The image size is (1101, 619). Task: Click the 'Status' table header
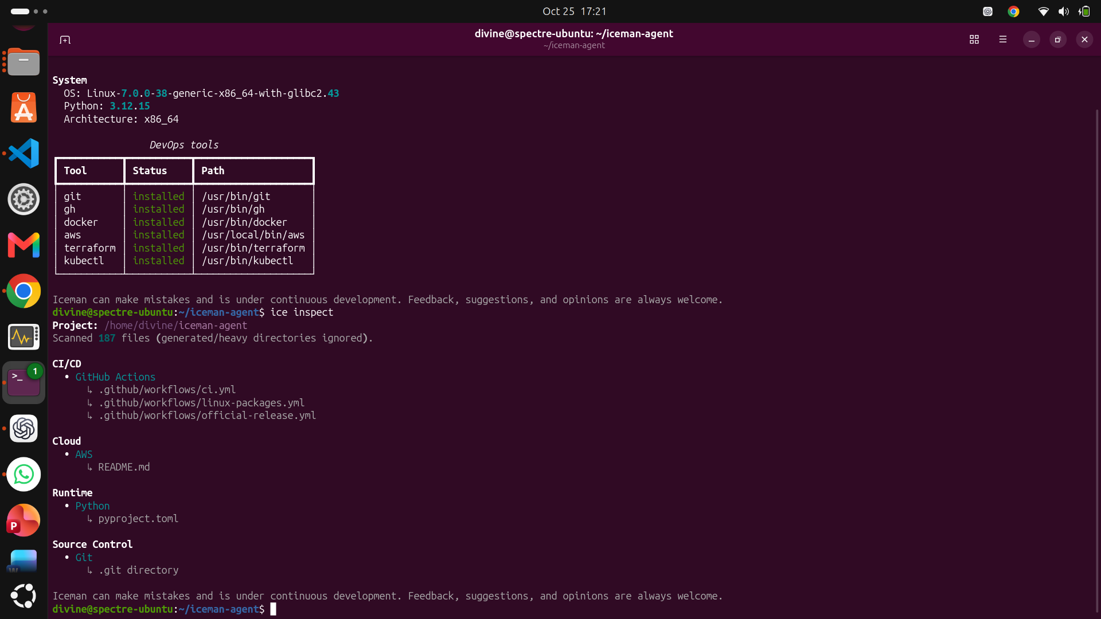pos(150,171)
